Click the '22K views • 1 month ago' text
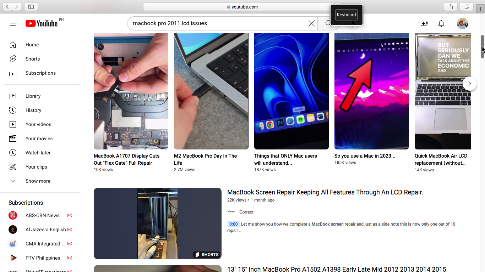485x272 pixels. (x=251, y=200)
